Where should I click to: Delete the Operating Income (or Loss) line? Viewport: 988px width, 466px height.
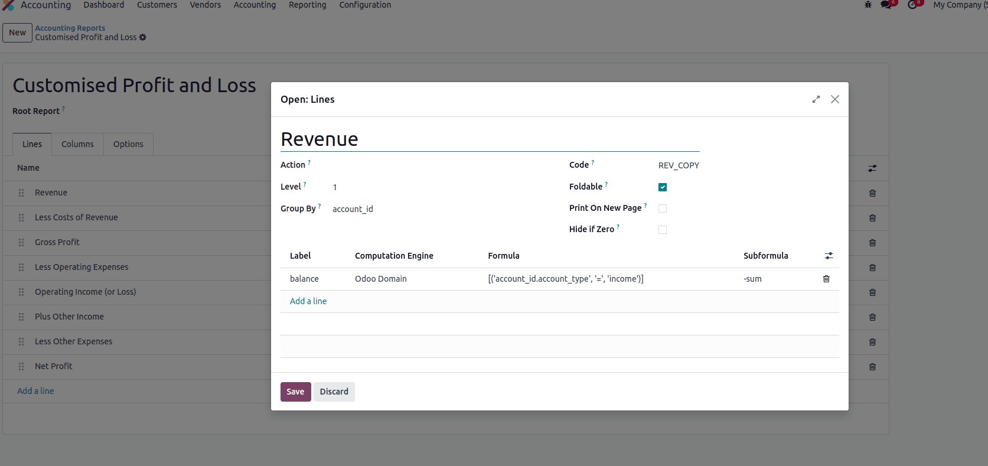pyautogui.click(x=872, y=292)
